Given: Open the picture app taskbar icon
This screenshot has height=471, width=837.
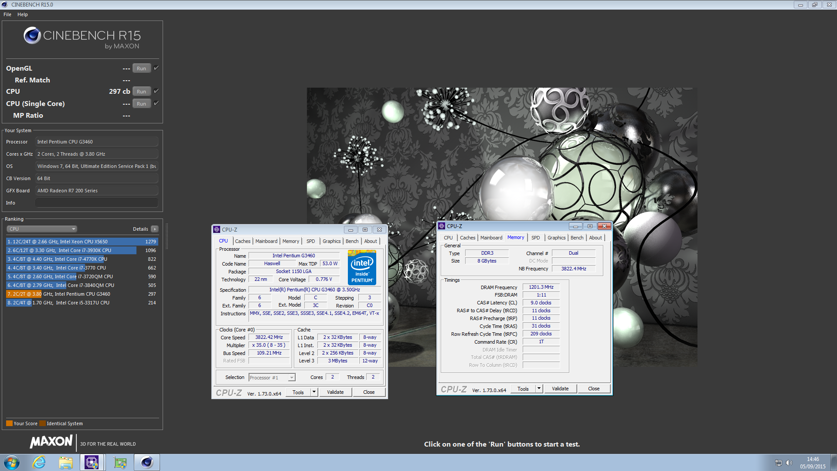Looking at the screenshot, I should [x=120, y=462].
